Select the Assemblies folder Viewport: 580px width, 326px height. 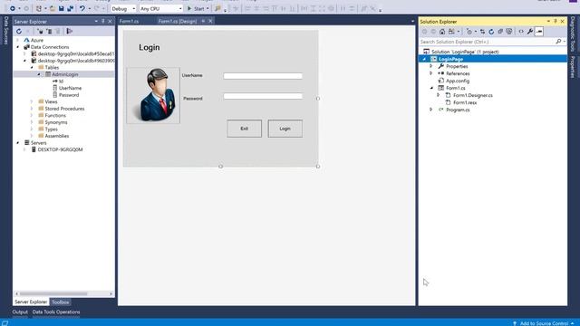(x=56, y=136)
